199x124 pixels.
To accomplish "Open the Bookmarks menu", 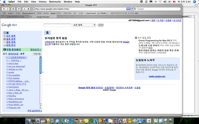I will click(55, 2).
